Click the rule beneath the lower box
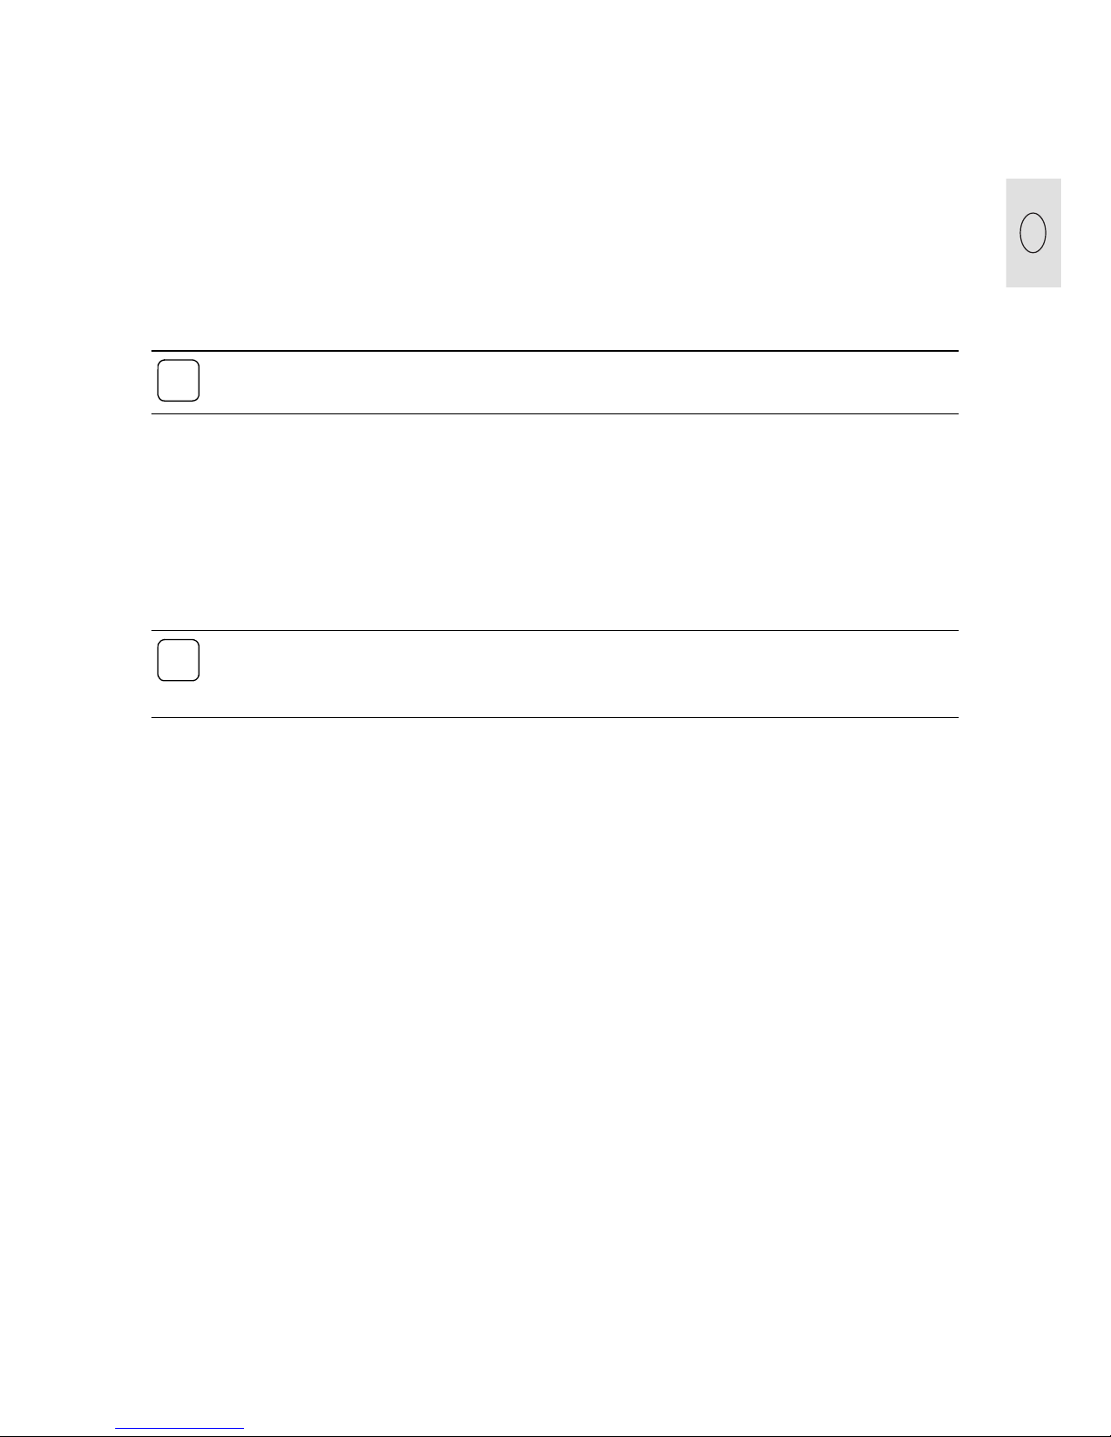The height and width of the screenshot is (1437, 1111). tap(554, 718)
